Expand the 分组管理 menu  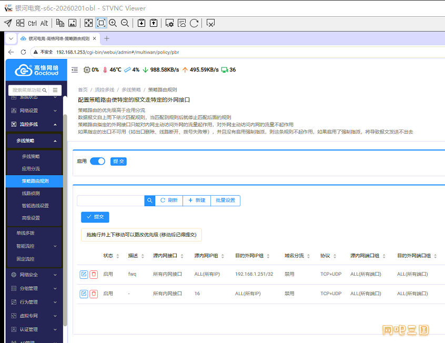coord(34,288)
